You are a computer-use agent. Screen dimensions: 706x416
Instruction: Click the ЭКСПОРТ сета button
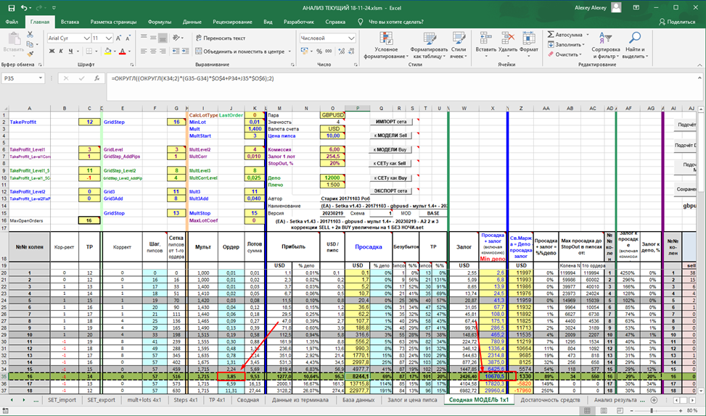[x=391, y=191]
